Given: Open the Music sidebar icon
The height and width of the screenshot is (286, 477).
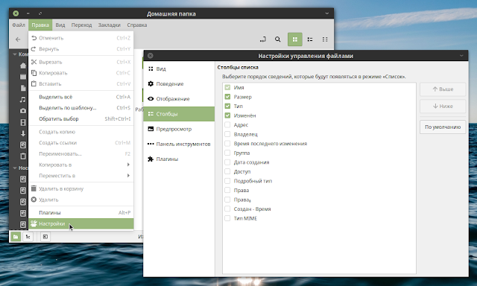Looking at the screenshot, I should click(x=23, y=99).
